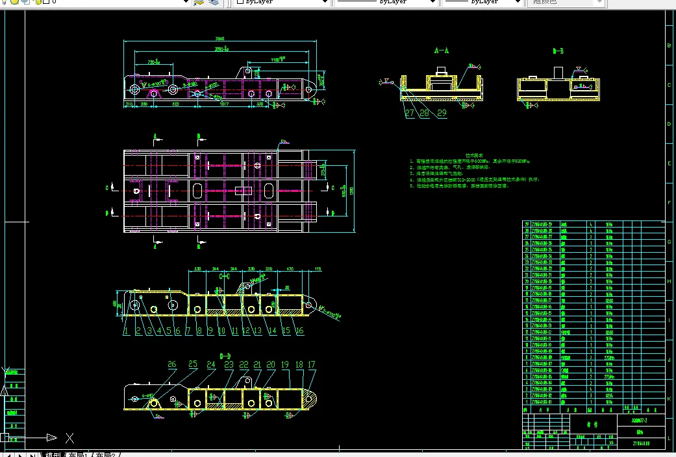
Task: Click border zone letter E
Action: (669, 163)
